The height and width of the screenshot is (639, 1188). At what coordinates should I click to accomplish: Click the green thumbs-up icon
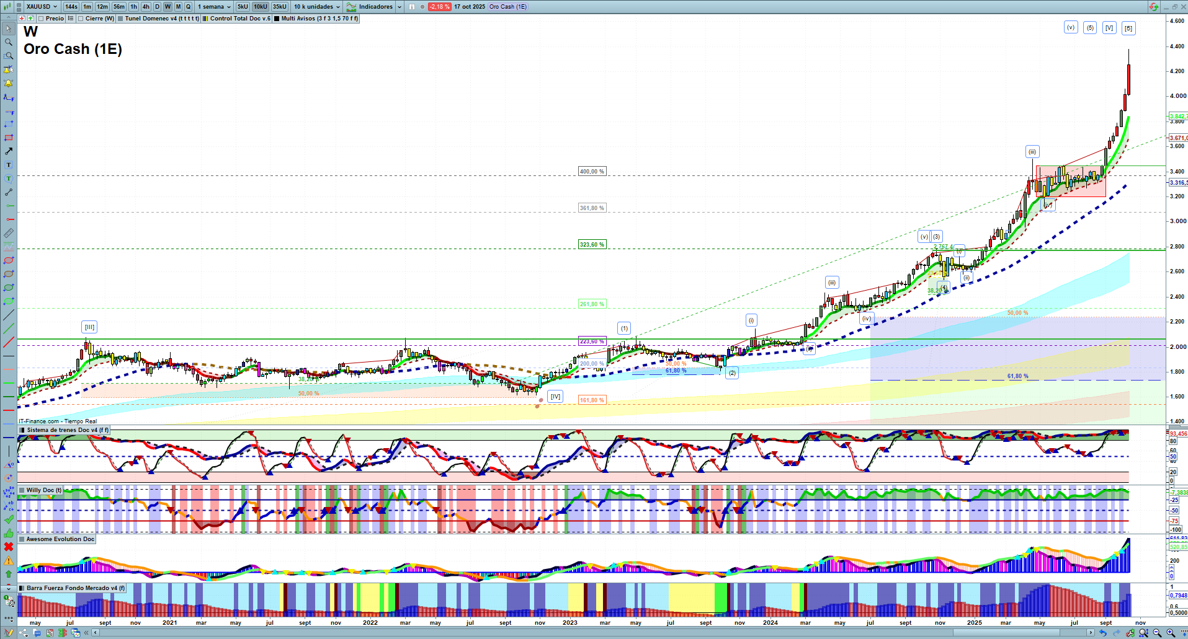[9, 533]
